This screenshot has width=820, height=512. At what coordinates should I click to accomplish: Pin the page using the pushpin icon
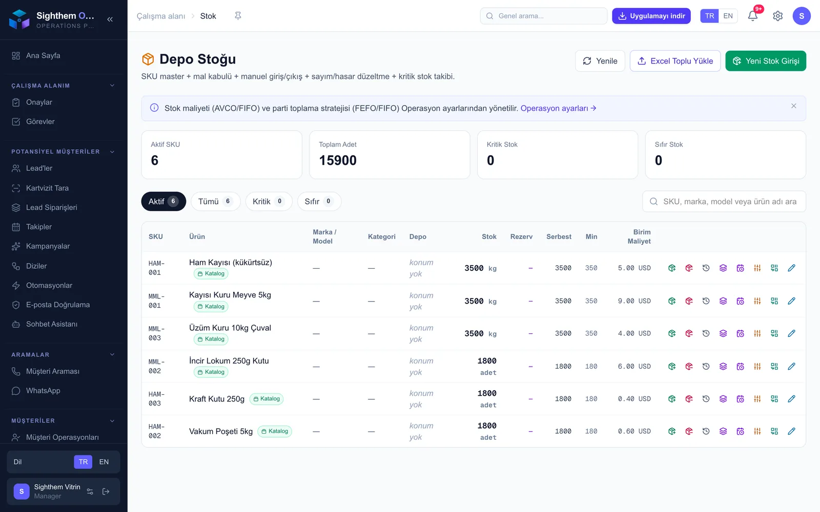[x=238, y=16]
